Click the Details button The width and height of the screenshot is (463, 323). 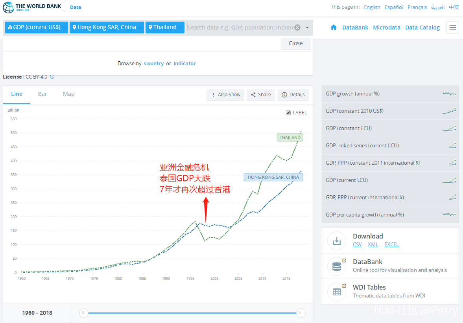293,95
